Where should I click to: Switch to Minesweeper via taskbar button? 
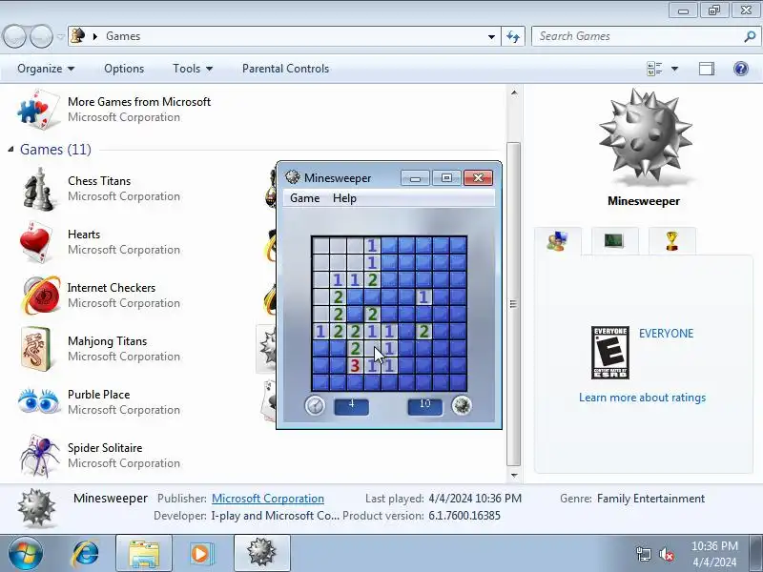pyautogui.click(x=261, y=553)
